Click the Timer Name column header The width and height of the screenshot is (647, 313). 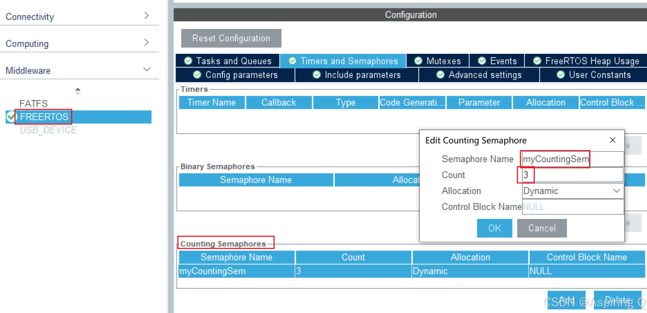[212, 102]
